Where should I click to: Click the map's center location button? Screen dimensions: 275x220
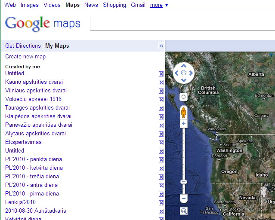[x=184, y=97]
